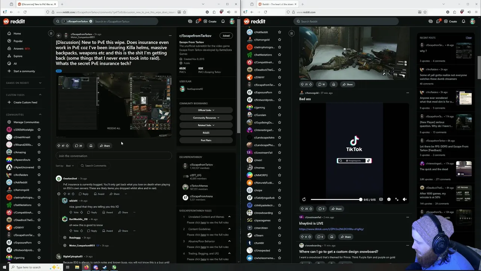Focus the Join the conversation comment box
The image size is (481, 271).
(x=113, y=156)
